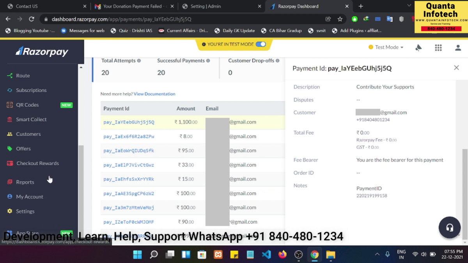Screen dimensions: 468x263
Task: Click the green thumbs-up extension icon
Action: point(355,19)
